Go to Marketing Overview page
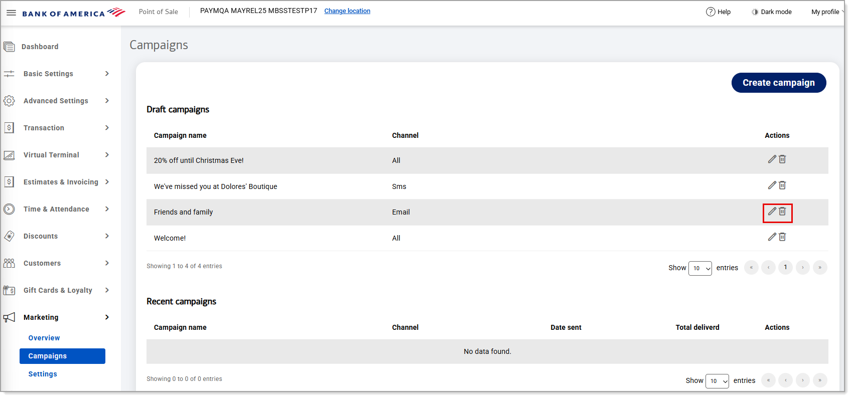Screen dimensions: 851x398 pos(44,338)
